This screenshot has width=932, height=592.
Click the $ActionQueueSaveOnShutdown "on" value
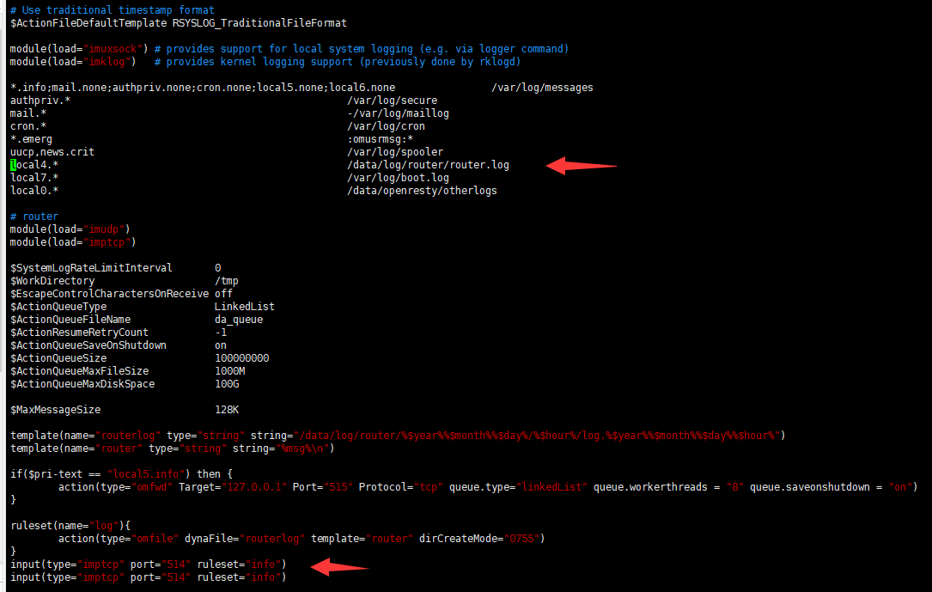click(x=221, y=345)
